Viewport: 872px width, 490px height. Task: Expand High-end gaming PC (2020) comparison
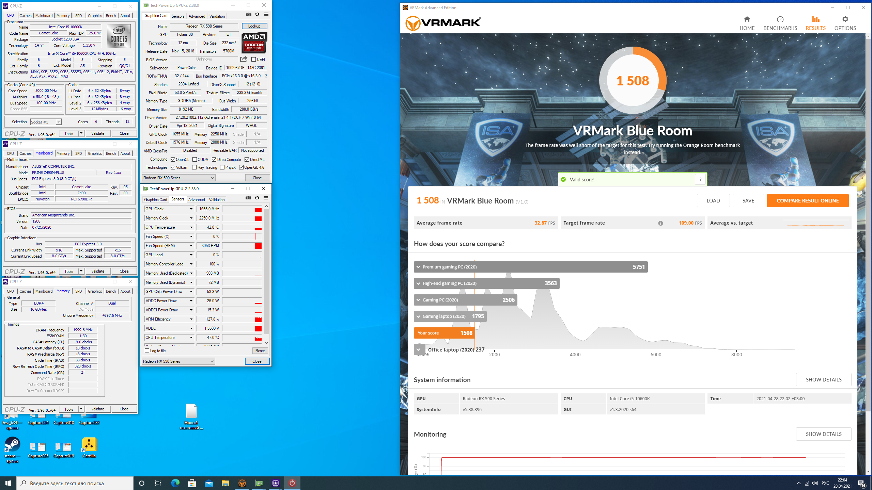pyautogui.click(x=418, y=283)
